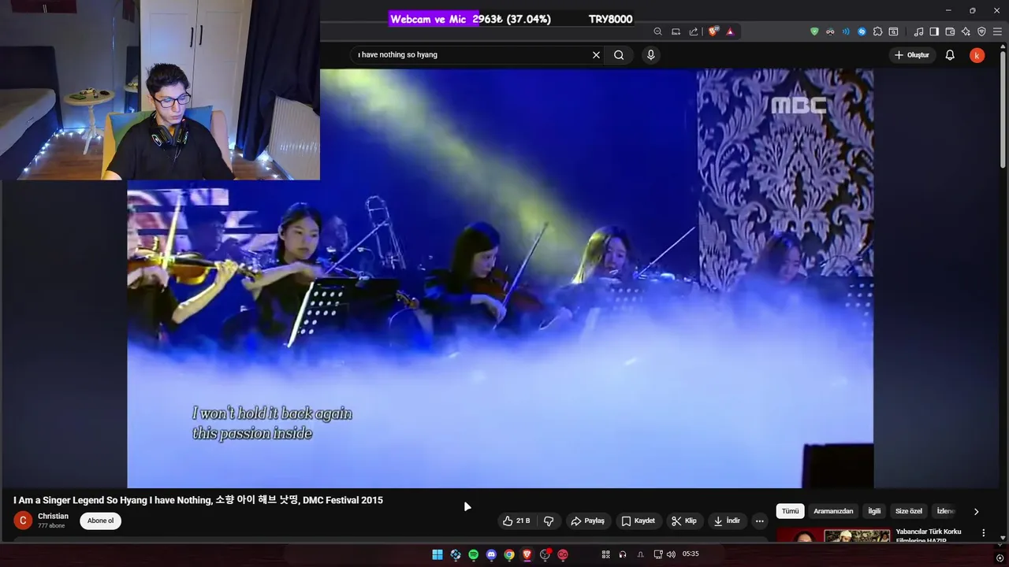Screen dimensions: 1009x567
Task: Open the Oluştur create menu
Action: pos(912,55)
